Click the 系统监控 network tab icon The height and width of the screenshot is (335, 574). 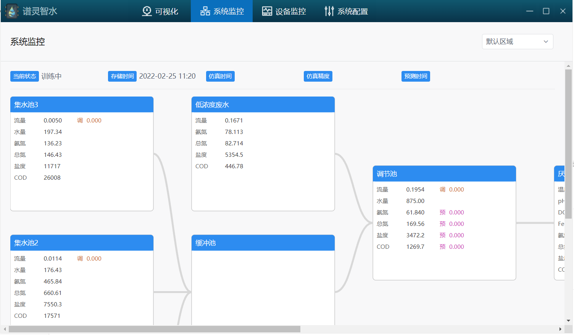click(205, 11)
